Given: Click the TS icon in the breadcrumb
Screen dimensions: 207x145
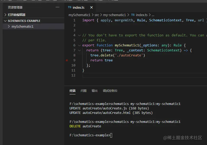Looking at the screenshot, I should [133, 15].
